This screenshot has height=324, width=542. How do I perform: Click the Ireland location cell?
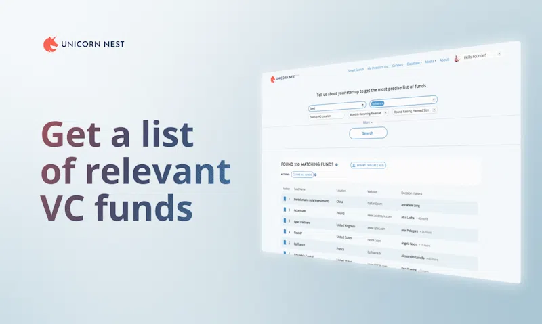click(x=341, y=213)
